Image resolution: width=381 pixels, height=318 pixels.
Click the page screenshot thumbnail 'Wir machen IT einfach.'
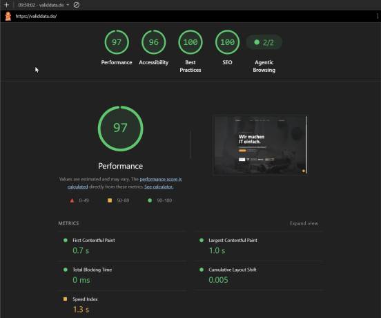(260, 145)
